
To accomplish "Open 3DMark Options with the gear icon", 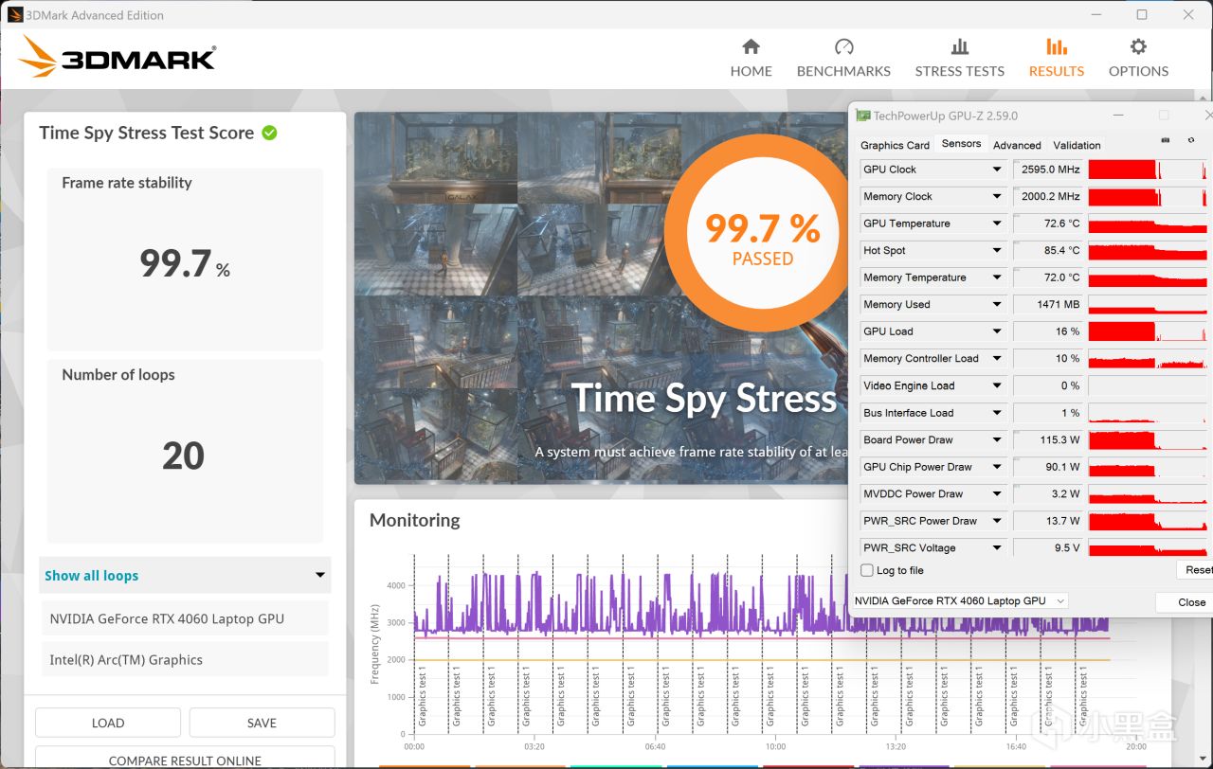I will click(x=1138, y=58).
